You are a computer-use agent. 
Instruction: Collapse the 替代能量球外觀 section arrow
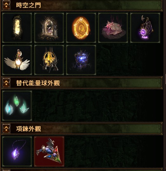pos(6,83)
